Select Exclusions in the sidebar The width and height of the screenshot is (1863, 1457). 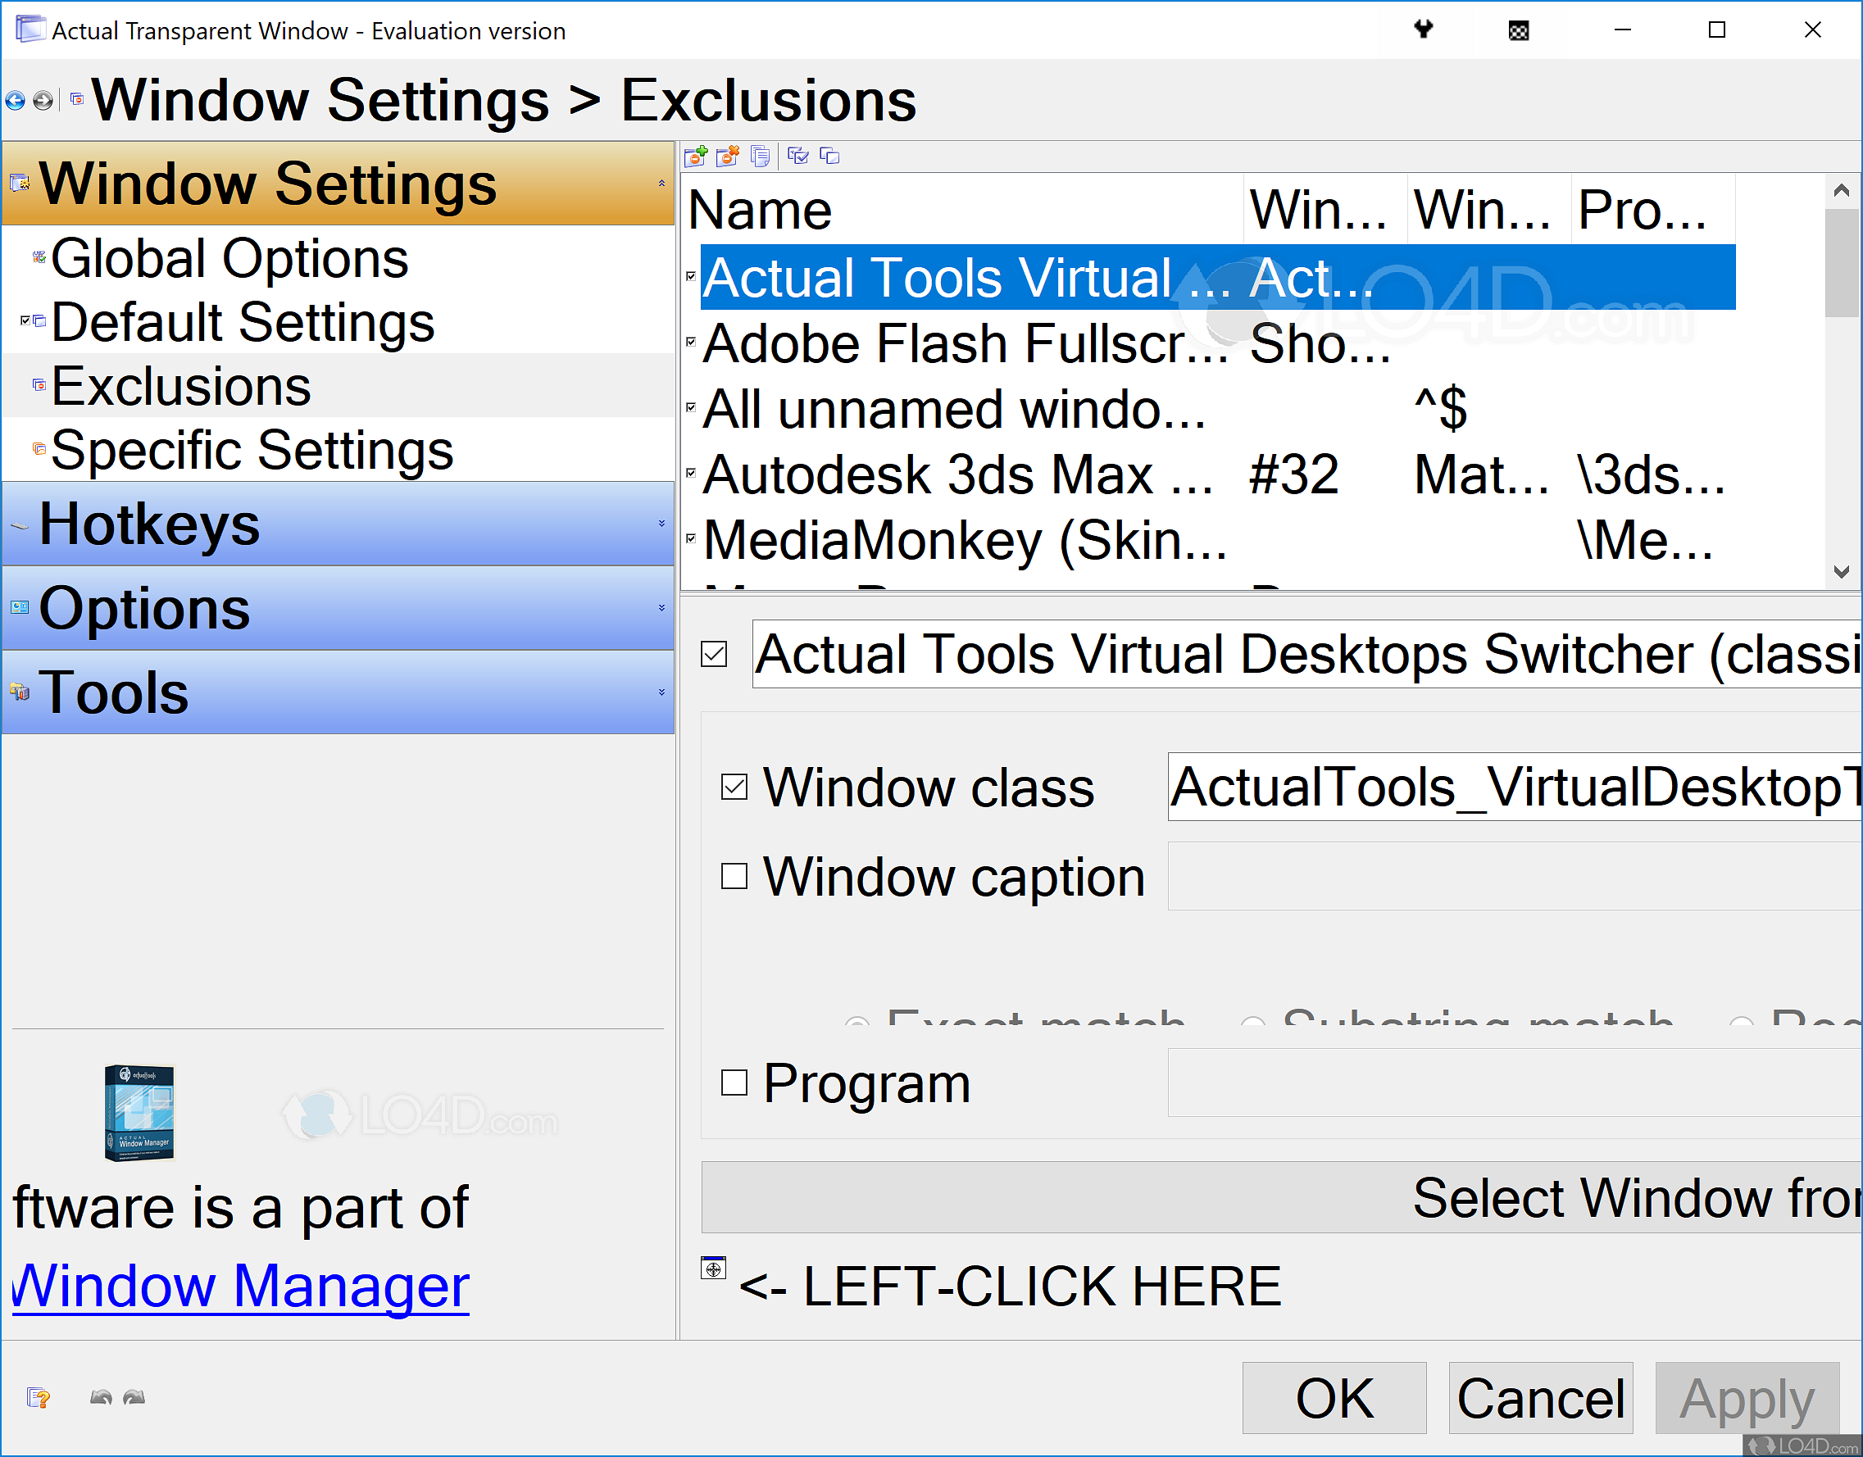point(181,386)
